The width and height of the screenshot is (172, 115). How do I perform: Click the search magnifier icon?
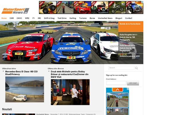tap(136, 68)
